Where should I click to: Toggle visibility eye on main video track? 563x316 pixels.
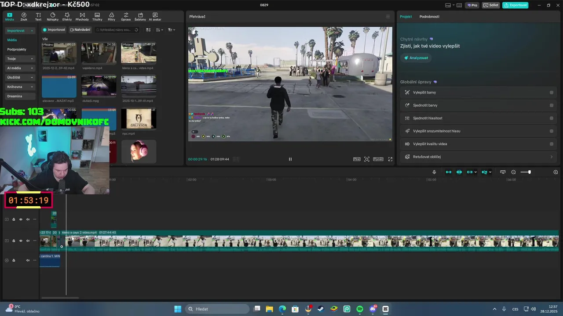[21, 241]
